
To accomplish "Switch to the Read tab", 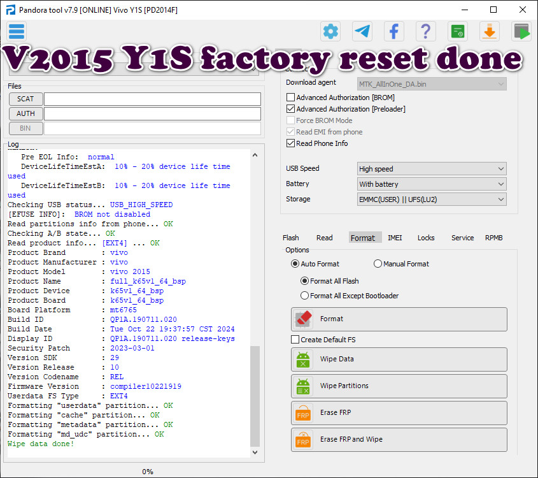I will coord(324,238).
